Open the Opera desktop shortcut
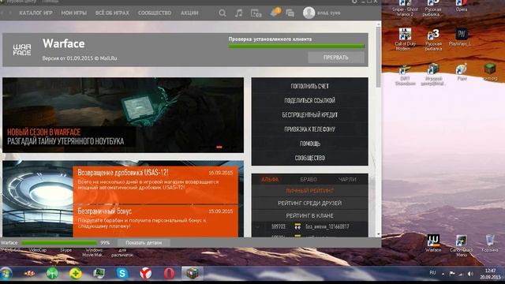 pyautogui.click(x=461, y=6)
